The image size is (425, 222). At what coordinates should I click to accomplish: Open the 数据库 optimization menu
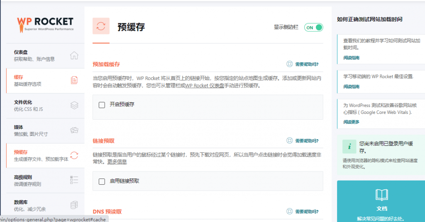tap(45, 205)
